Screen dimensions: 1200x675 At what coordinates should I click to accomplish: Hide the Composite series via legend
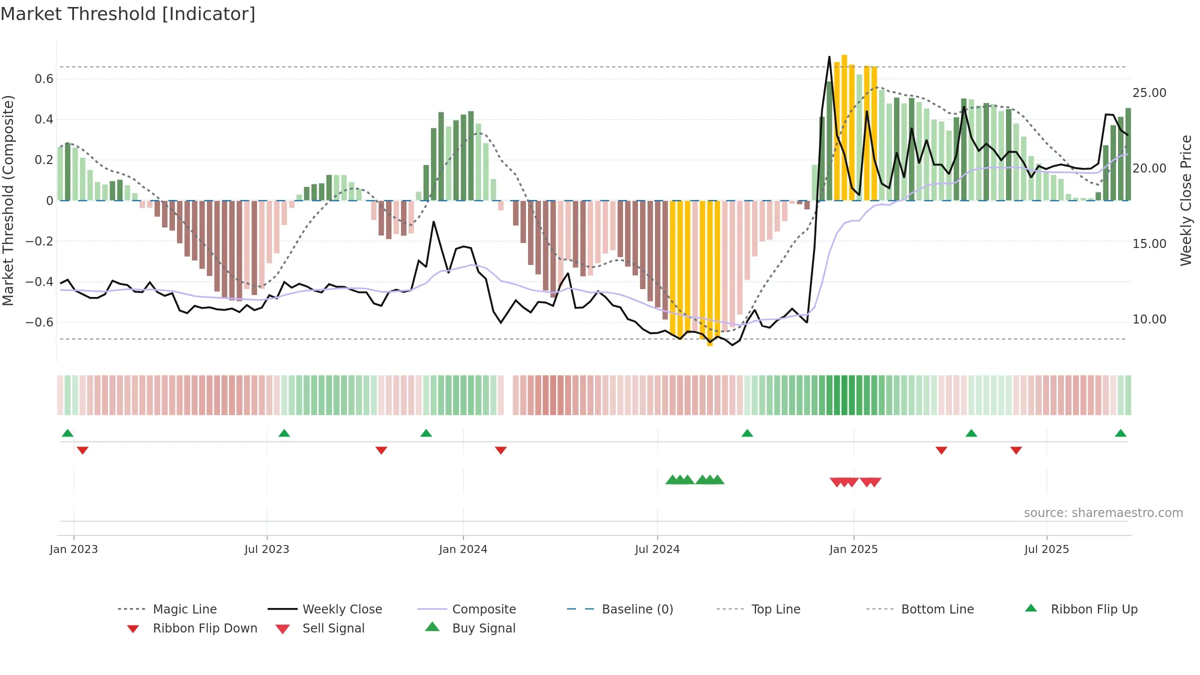click(x=466, y=609)
